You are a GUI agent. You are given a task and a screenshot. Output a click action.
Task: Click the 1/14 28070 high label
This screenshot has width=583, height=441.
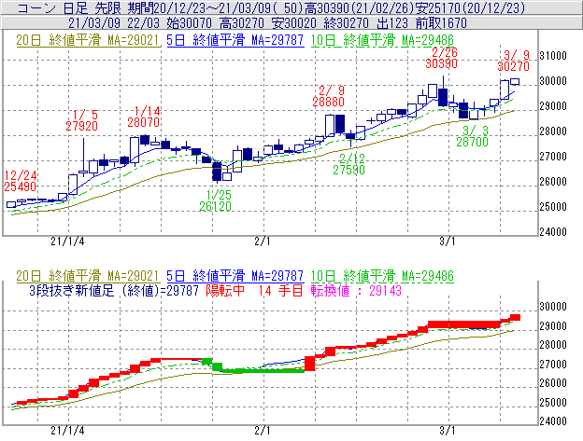(x=144, y=117)
